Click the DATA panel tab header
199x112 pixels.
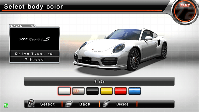(x=23, y=26)
